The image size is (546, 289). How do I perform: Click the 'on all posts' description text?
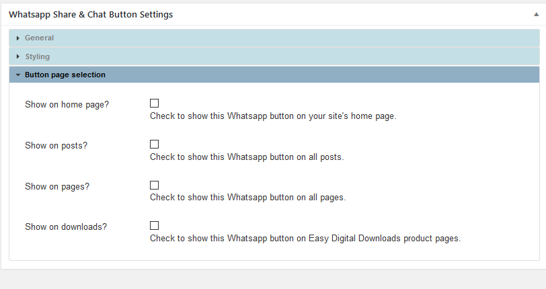click(x=247, y=157)
